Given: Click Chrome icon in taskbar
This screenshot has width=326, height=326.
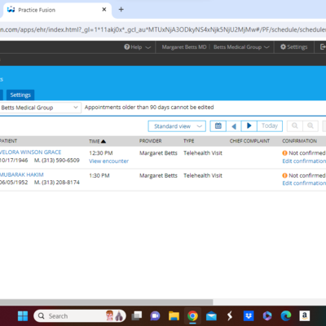Looking at the screenshot, I should point(192,316).
